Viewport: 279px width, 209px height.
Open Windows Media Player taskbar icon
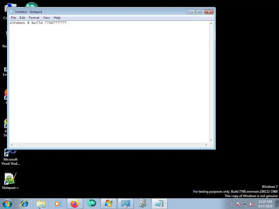click(x=57, y=204)
